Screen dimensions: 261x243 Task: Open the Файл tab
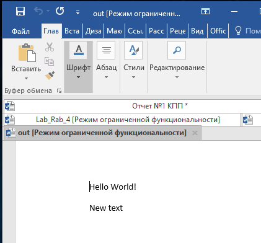20,32
